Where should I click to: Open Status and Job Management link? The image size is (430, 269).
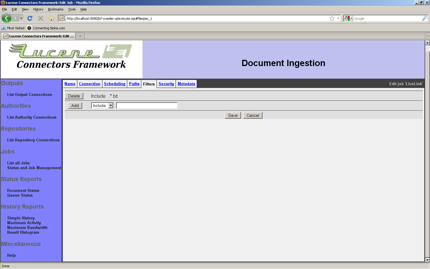(34, 168)
